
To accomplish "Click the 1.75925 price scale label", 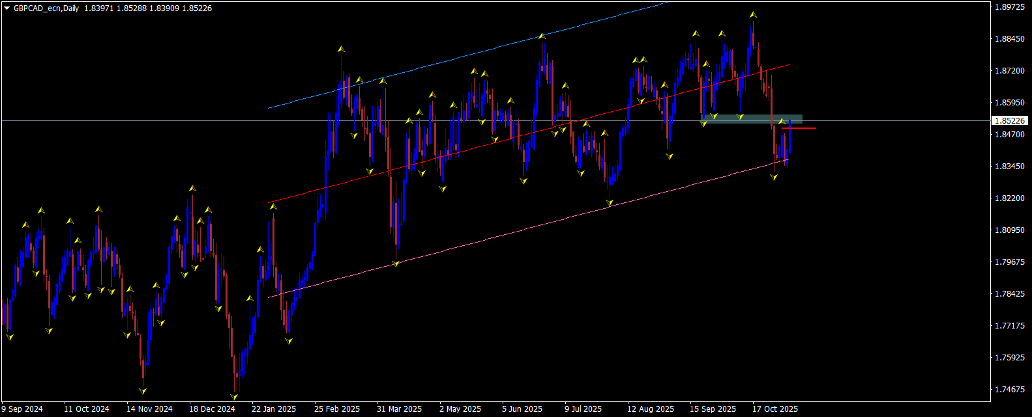I will point(1010,357).
